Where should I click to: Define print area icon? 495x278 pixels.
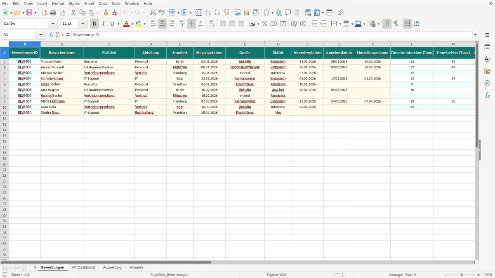(x=308, y=13)
